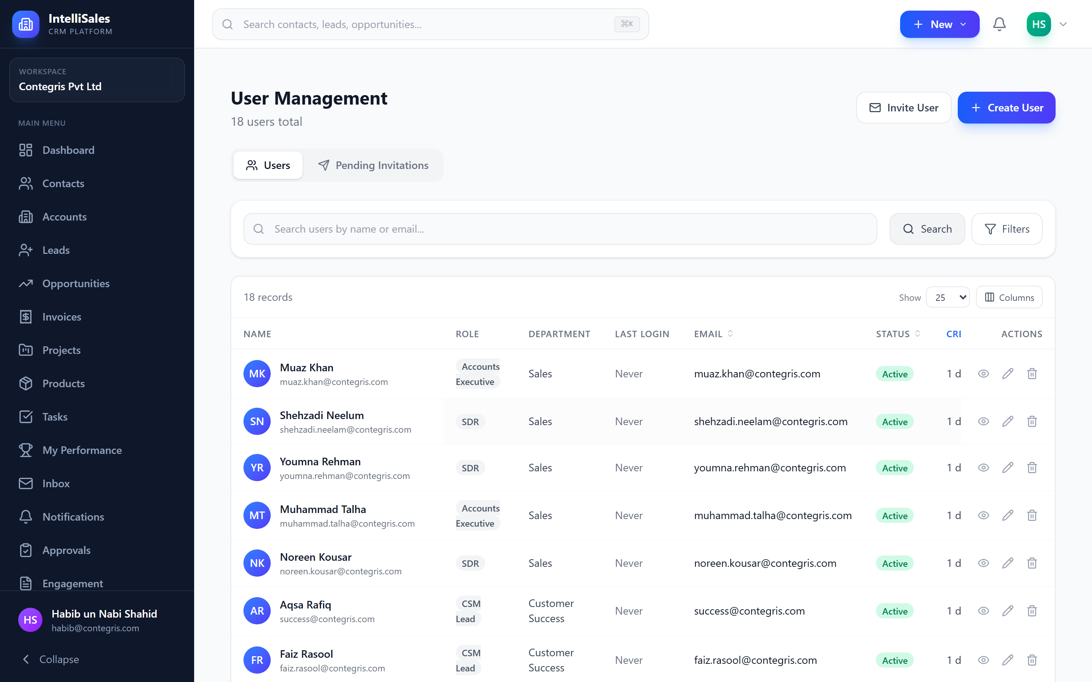This screenshot has height=682, width=1092.
Task: Open Opportunities in sidebar
Action: [97, 283]
